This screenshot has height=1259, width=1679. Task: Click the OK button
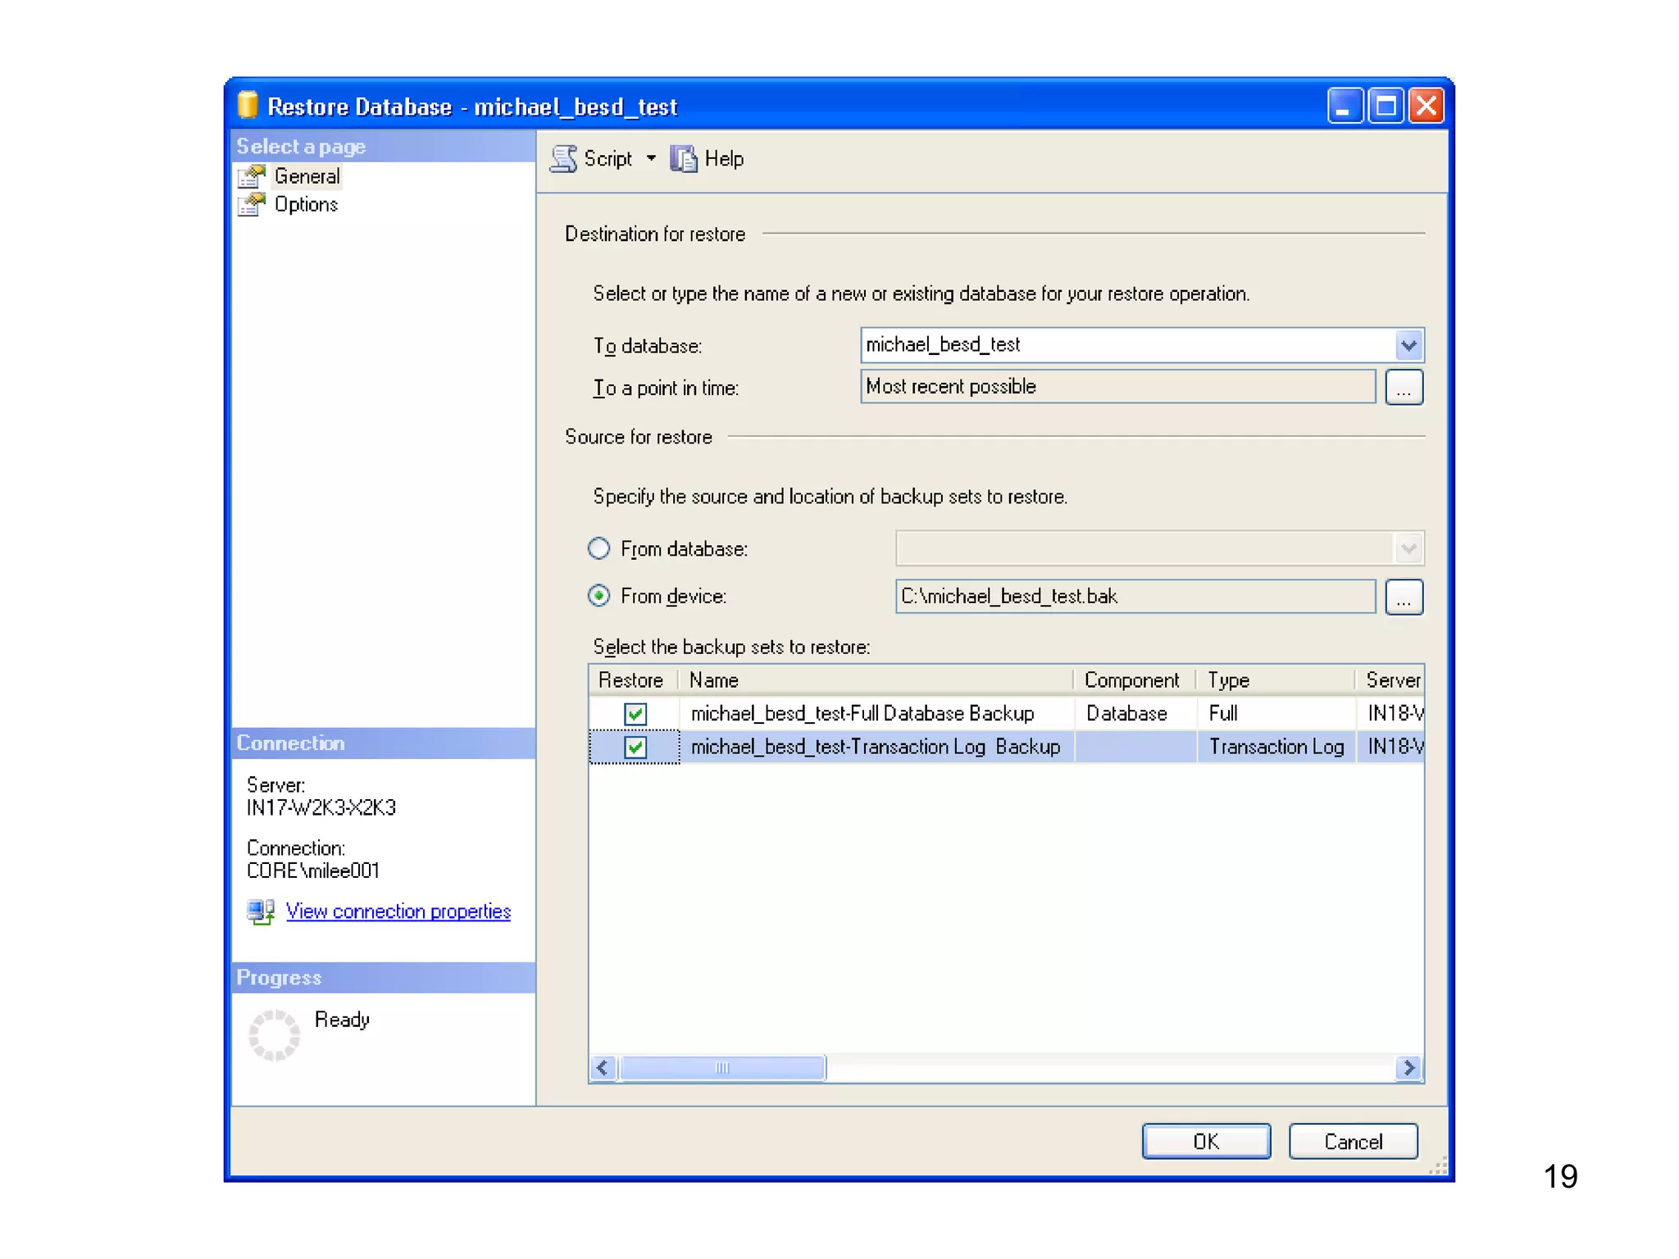(1205, 1141)
